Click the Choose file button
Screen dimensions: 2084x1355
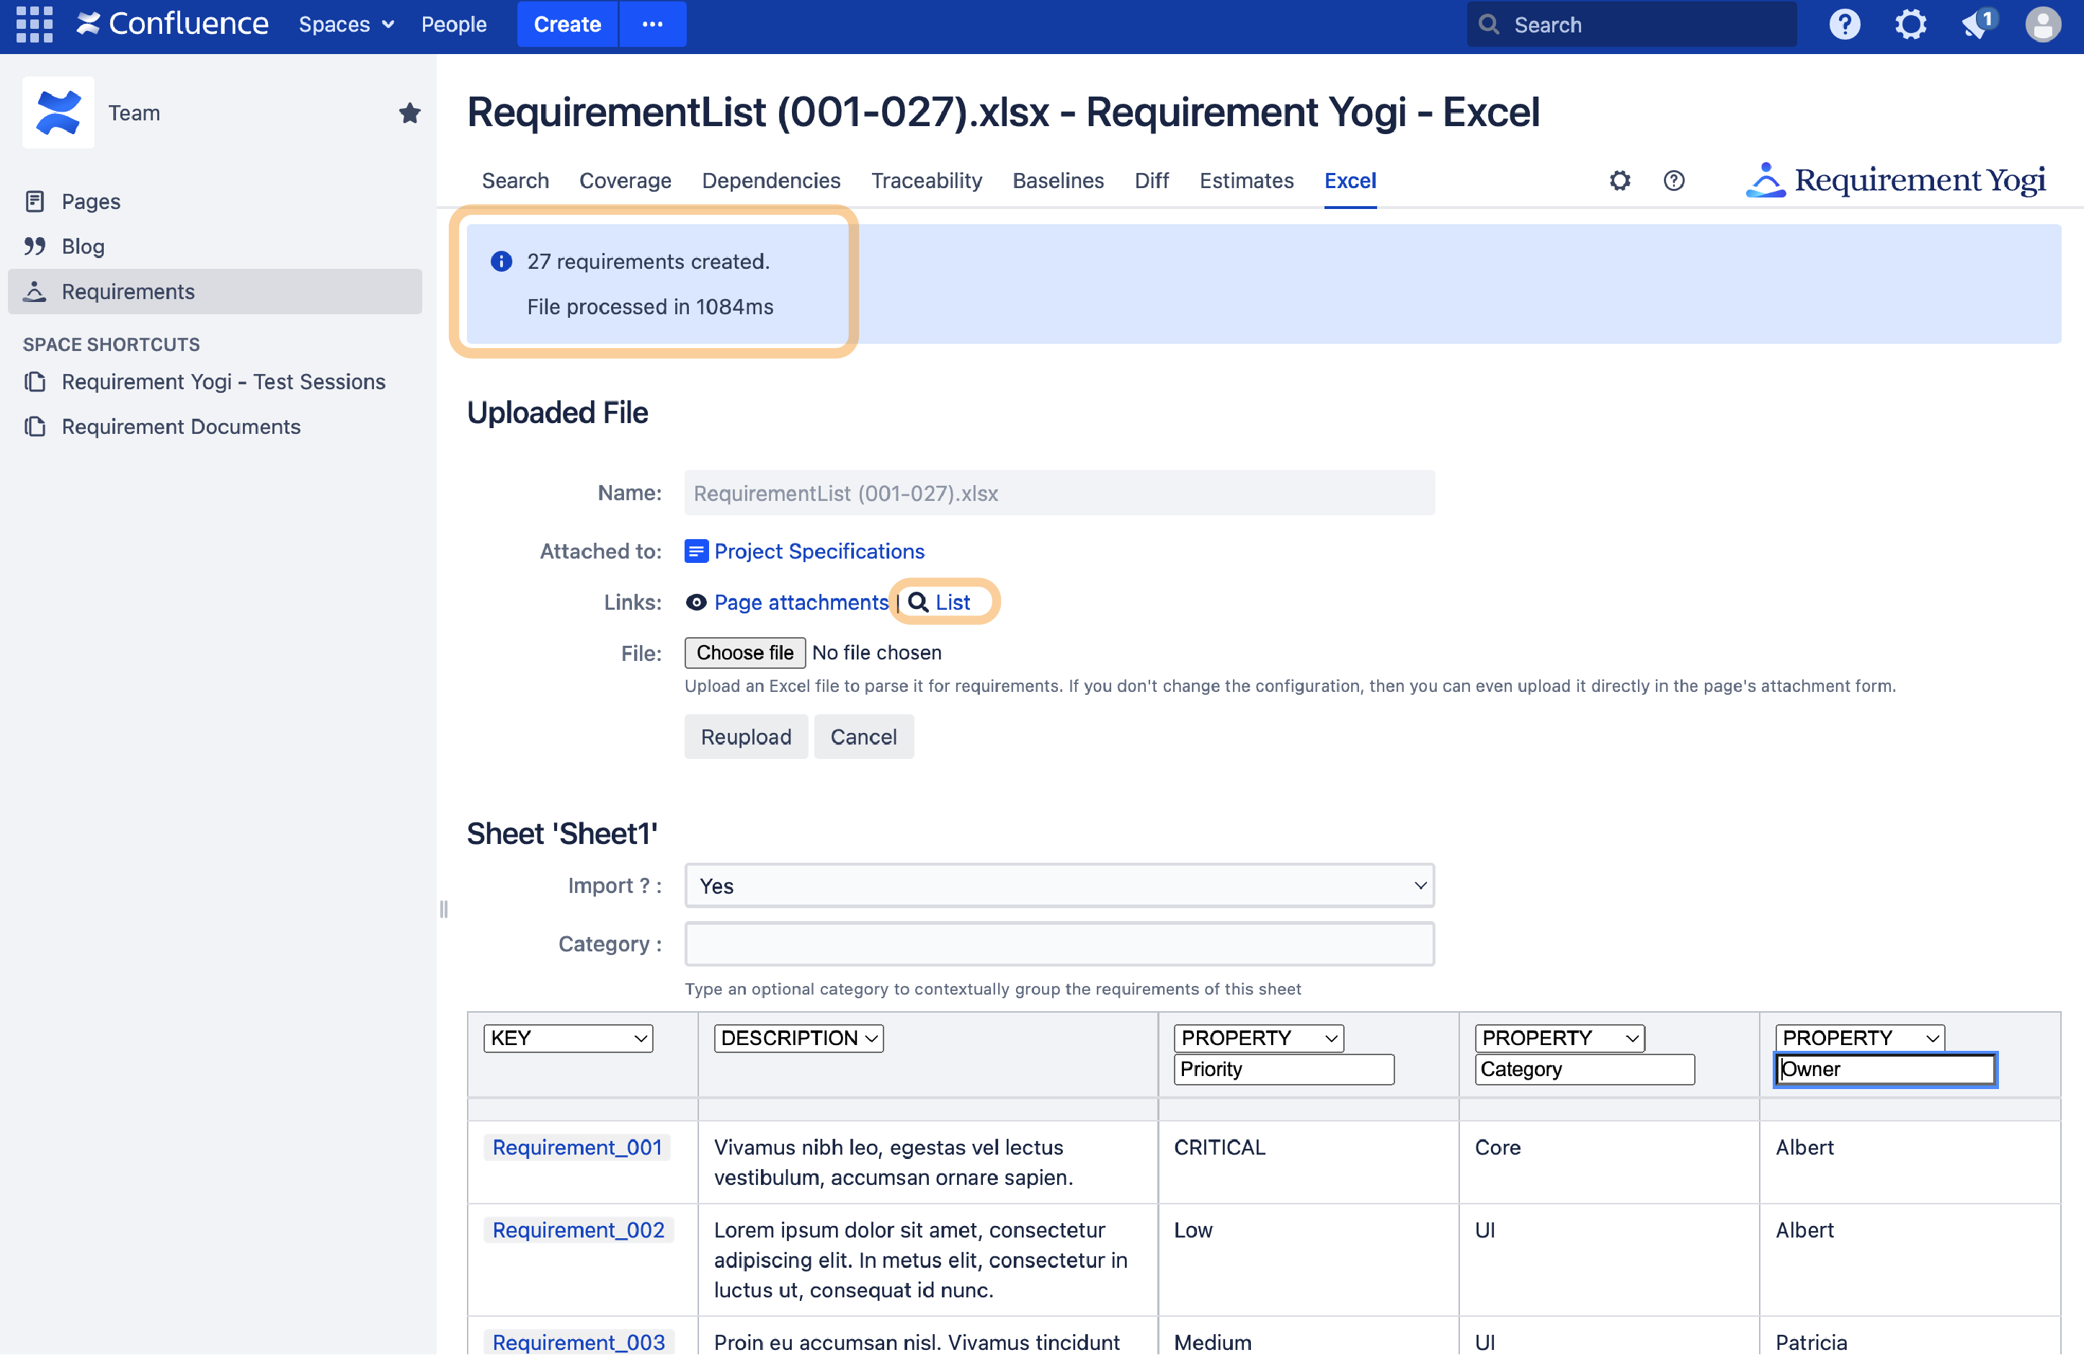(744, 652)
